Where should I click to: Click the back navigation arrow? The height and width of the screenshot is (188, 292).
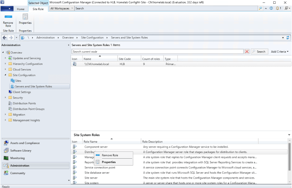point(4,38)
